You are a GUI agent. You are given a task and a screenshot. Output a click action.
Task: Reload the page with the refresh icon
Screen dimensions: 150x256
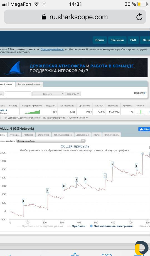(139, 17)
